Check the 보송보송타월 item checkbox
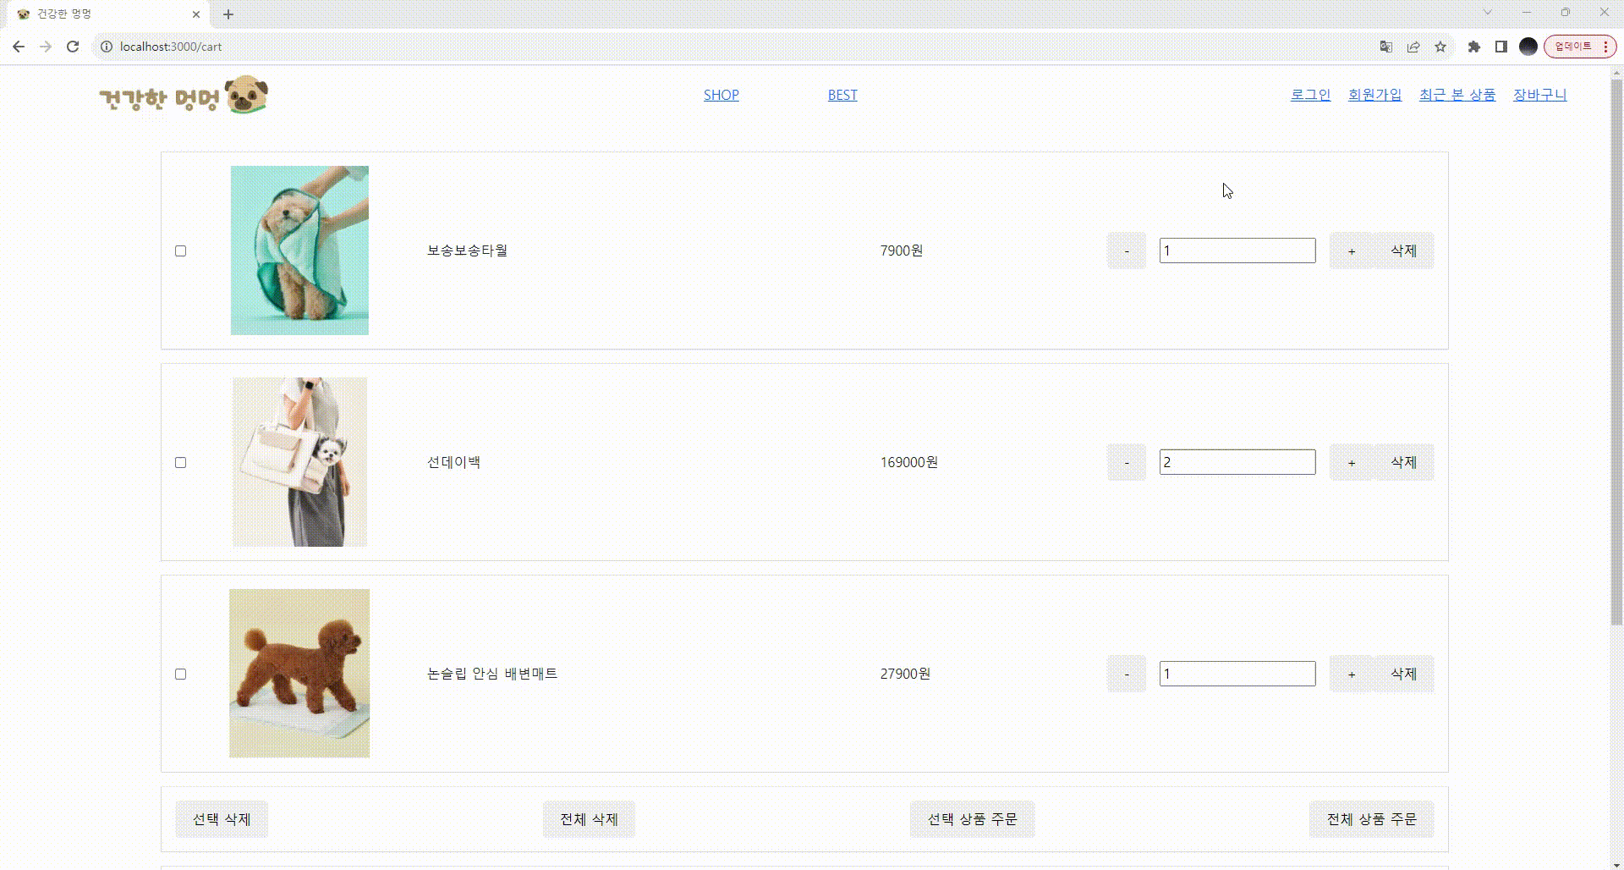Viewport: 1624px width, 870px height. (x=180, y=251)
